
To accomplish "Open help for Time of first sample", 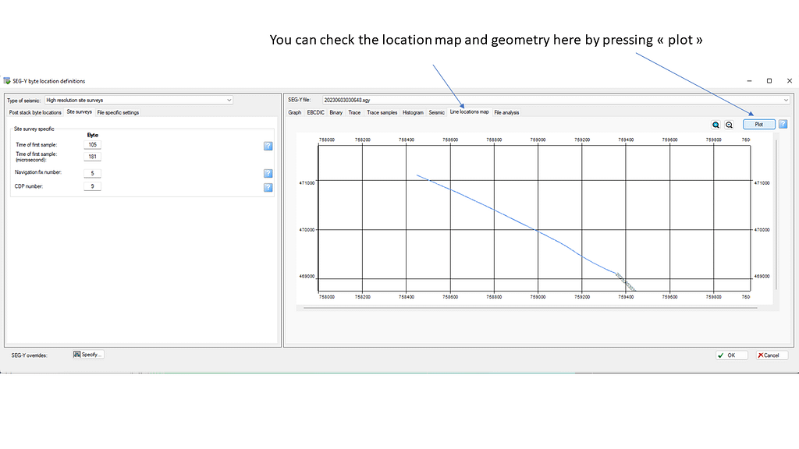I will 268,146.
